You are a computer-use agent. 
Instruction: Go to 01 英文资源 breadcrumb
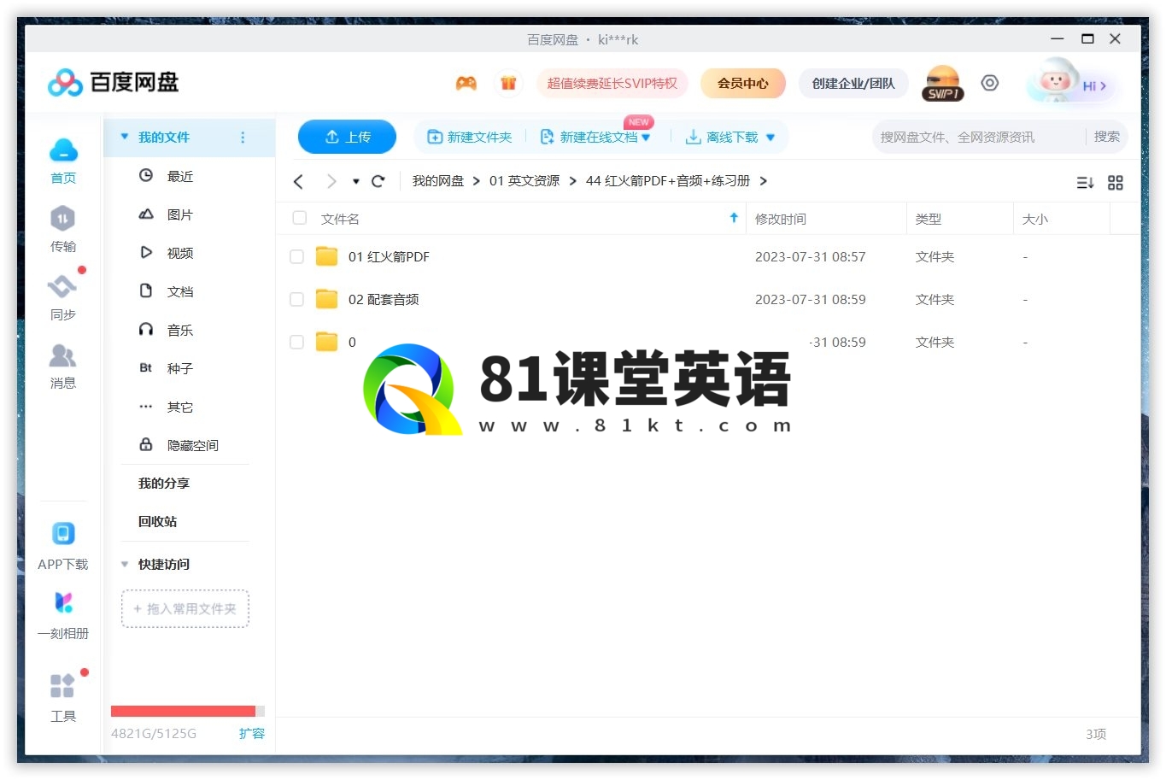524,181
